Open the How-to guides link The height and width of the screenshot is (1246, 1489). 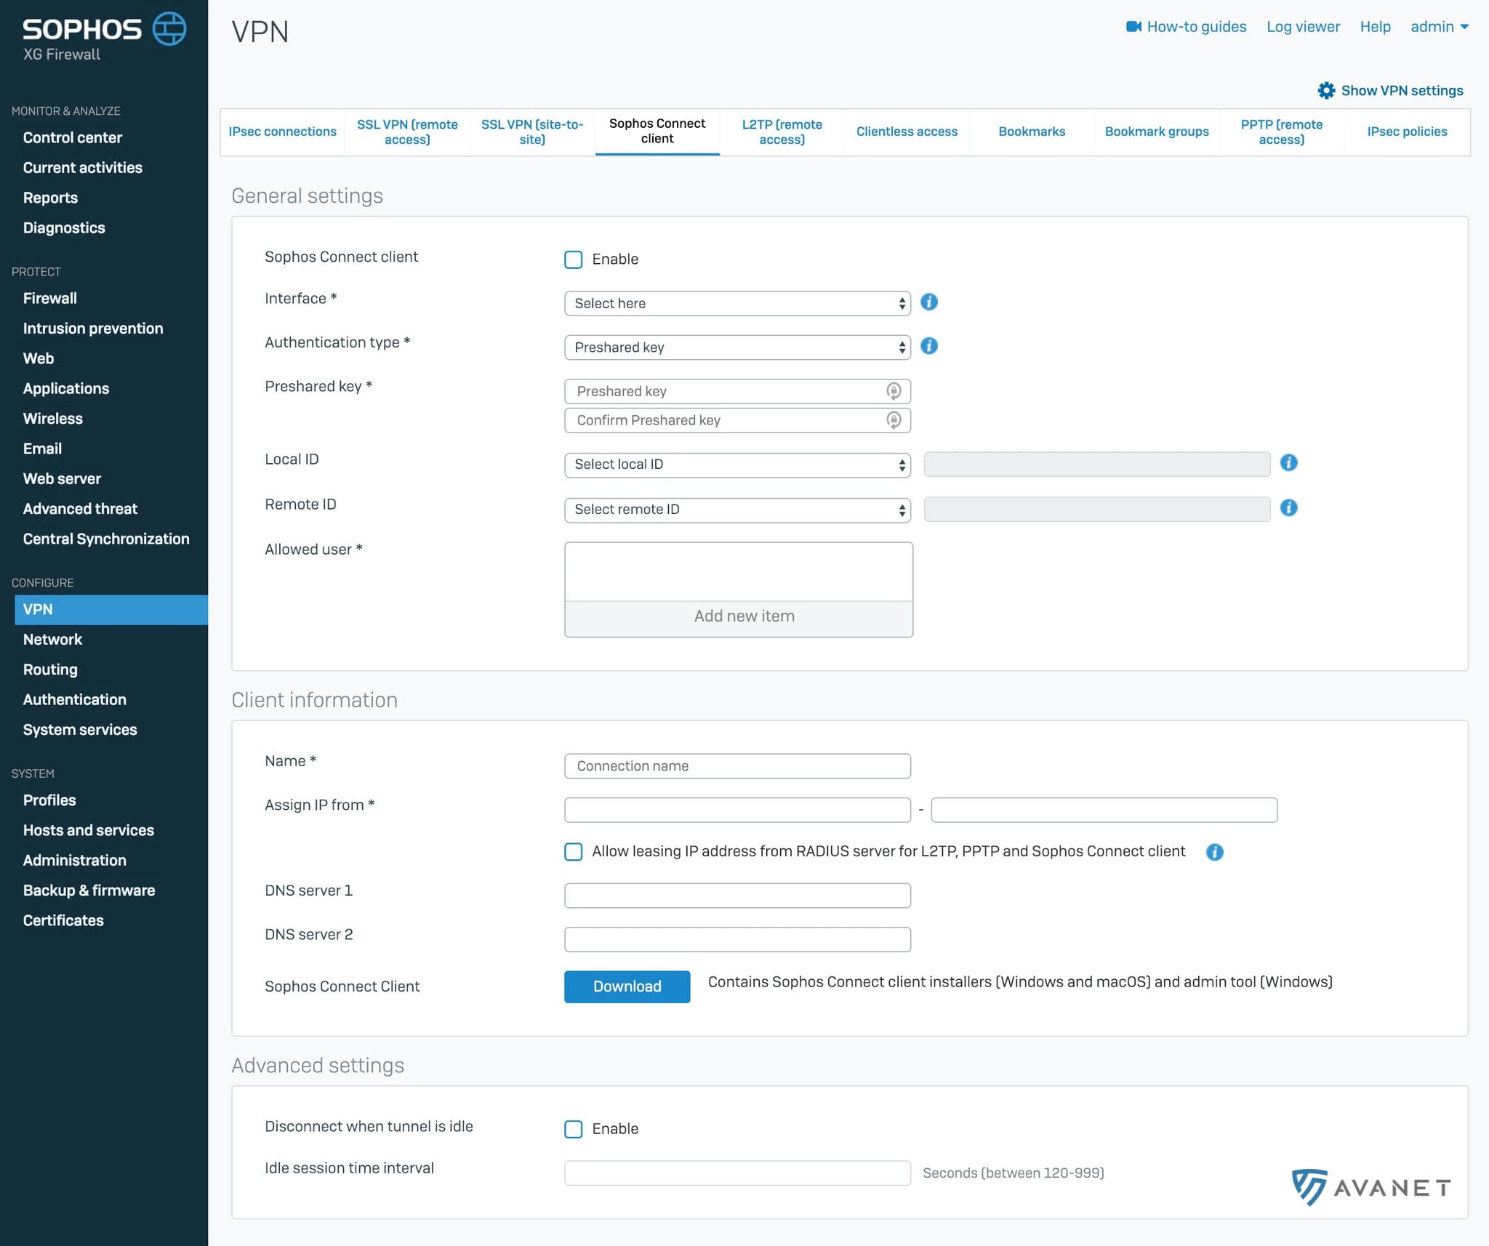1196,27
